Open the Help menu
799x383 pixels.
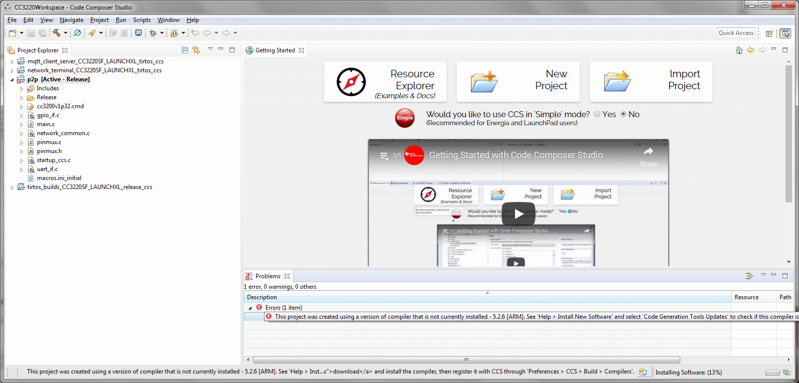(193, 20)
